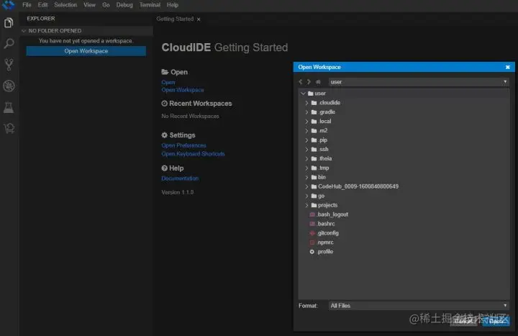
Task: Open the flask test icon in activity bar
Action: 9,107
